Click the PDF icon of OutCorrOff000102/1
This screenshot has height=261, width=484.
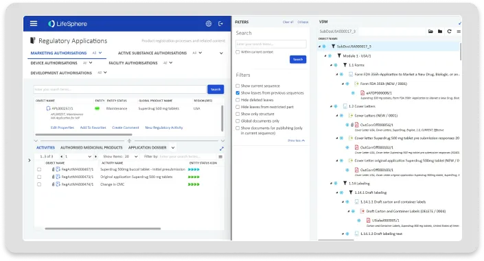tap(356, 147)
